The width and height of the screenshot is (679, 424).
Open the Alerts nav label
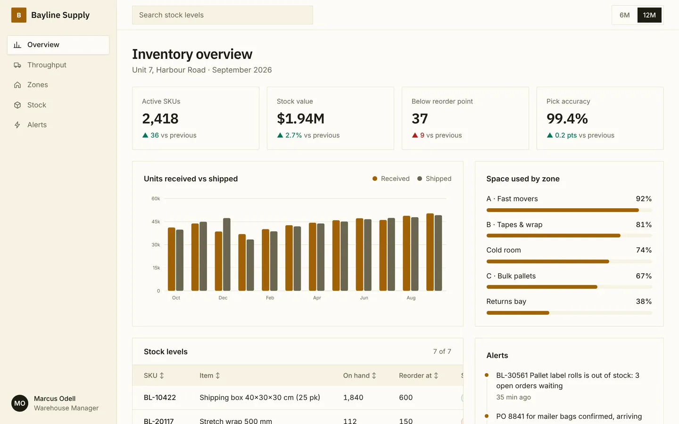pos(37,125)
